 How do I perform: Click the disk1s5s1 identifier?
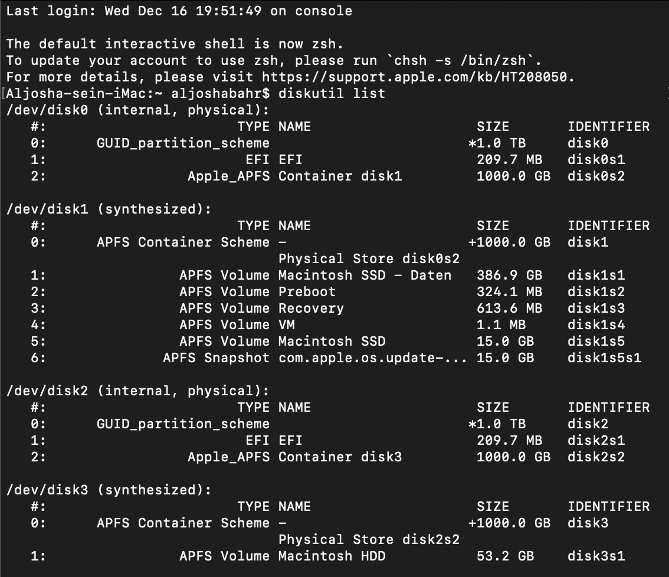click(604, 358)
